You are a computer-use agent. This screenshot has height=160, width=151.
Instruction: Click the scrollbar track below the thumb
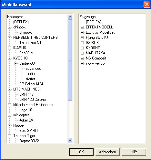coord(70,119)
